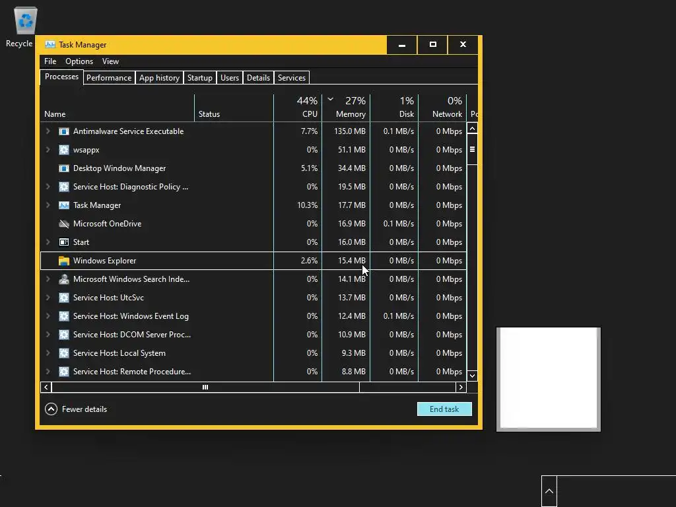Click the Service Host: Local System icon
The image size is (676, 507).
64,353
